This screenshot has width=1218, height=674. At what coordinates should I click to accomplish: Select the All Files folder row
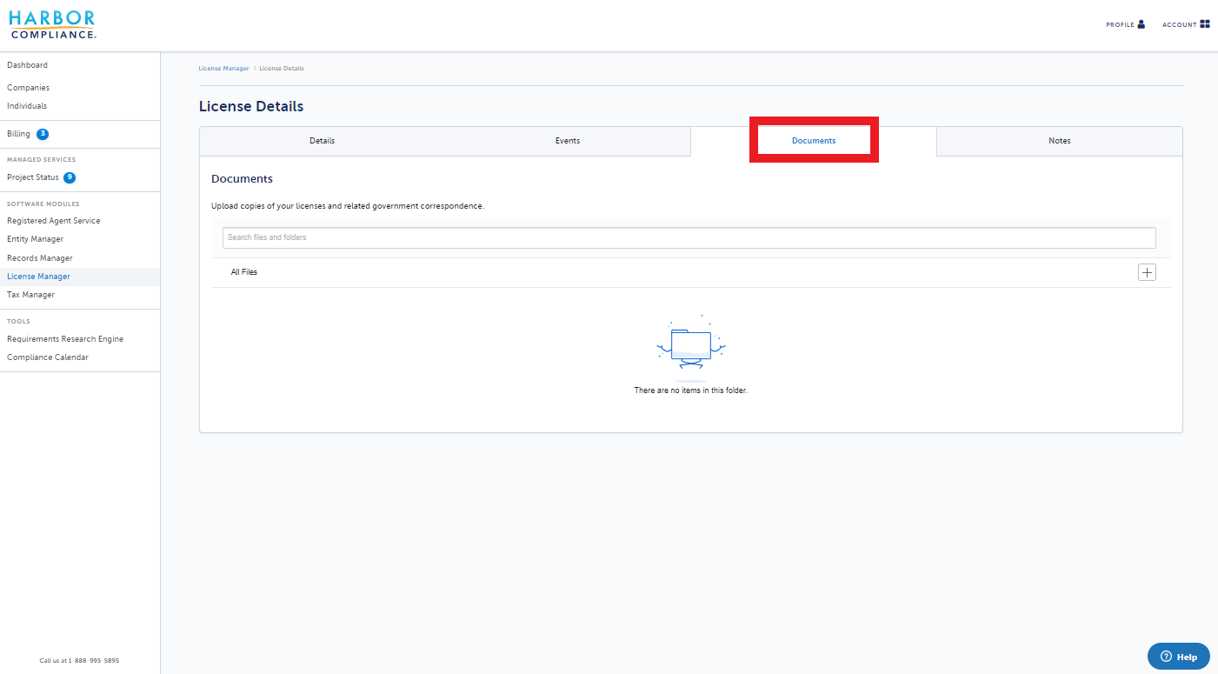(x=691, y=272)
